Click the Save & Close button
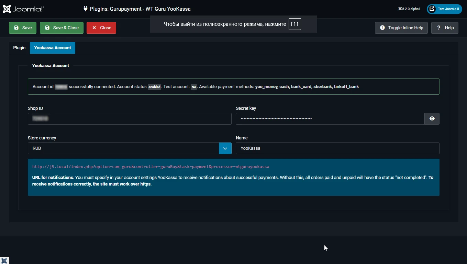This screenshot has width=467, height=264. point(62,28)
